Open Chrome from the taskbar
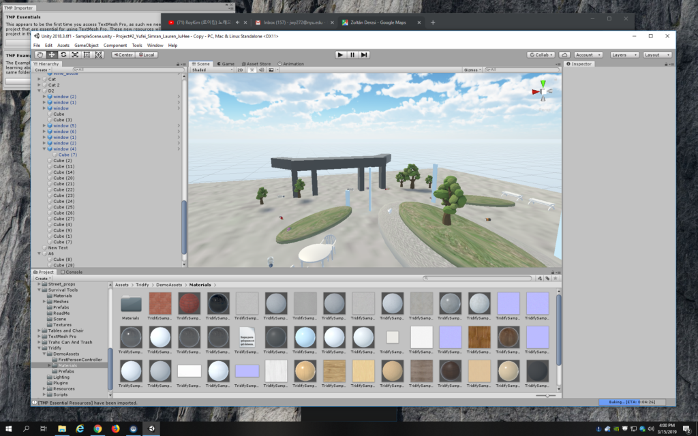This screenshot has height=436, width=698. [x=97, y=429]
